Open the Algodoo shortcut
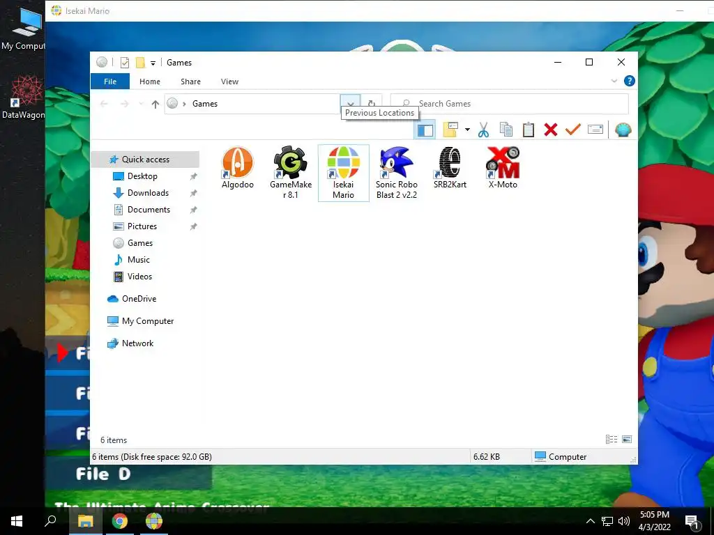 tap(237, 168)
